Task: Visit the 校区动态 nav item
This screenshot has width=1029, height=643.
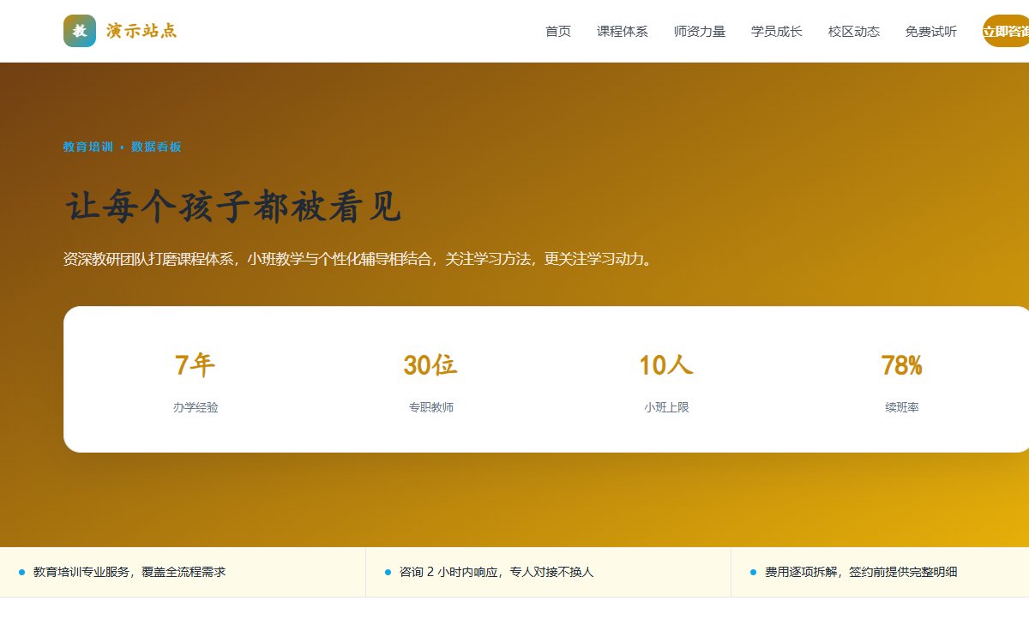Action: [854, 32]
